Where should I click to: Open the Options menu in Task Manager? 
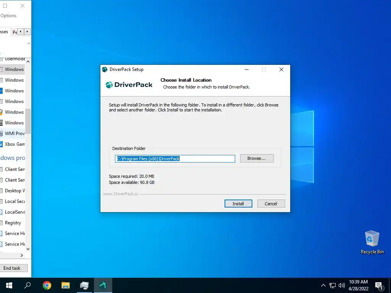coord(8,15)
